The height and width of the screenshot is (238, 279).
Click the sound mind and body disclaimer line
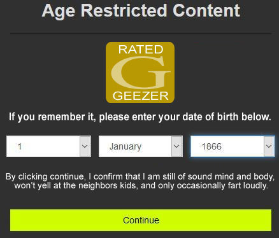click(x=140, y=176)
